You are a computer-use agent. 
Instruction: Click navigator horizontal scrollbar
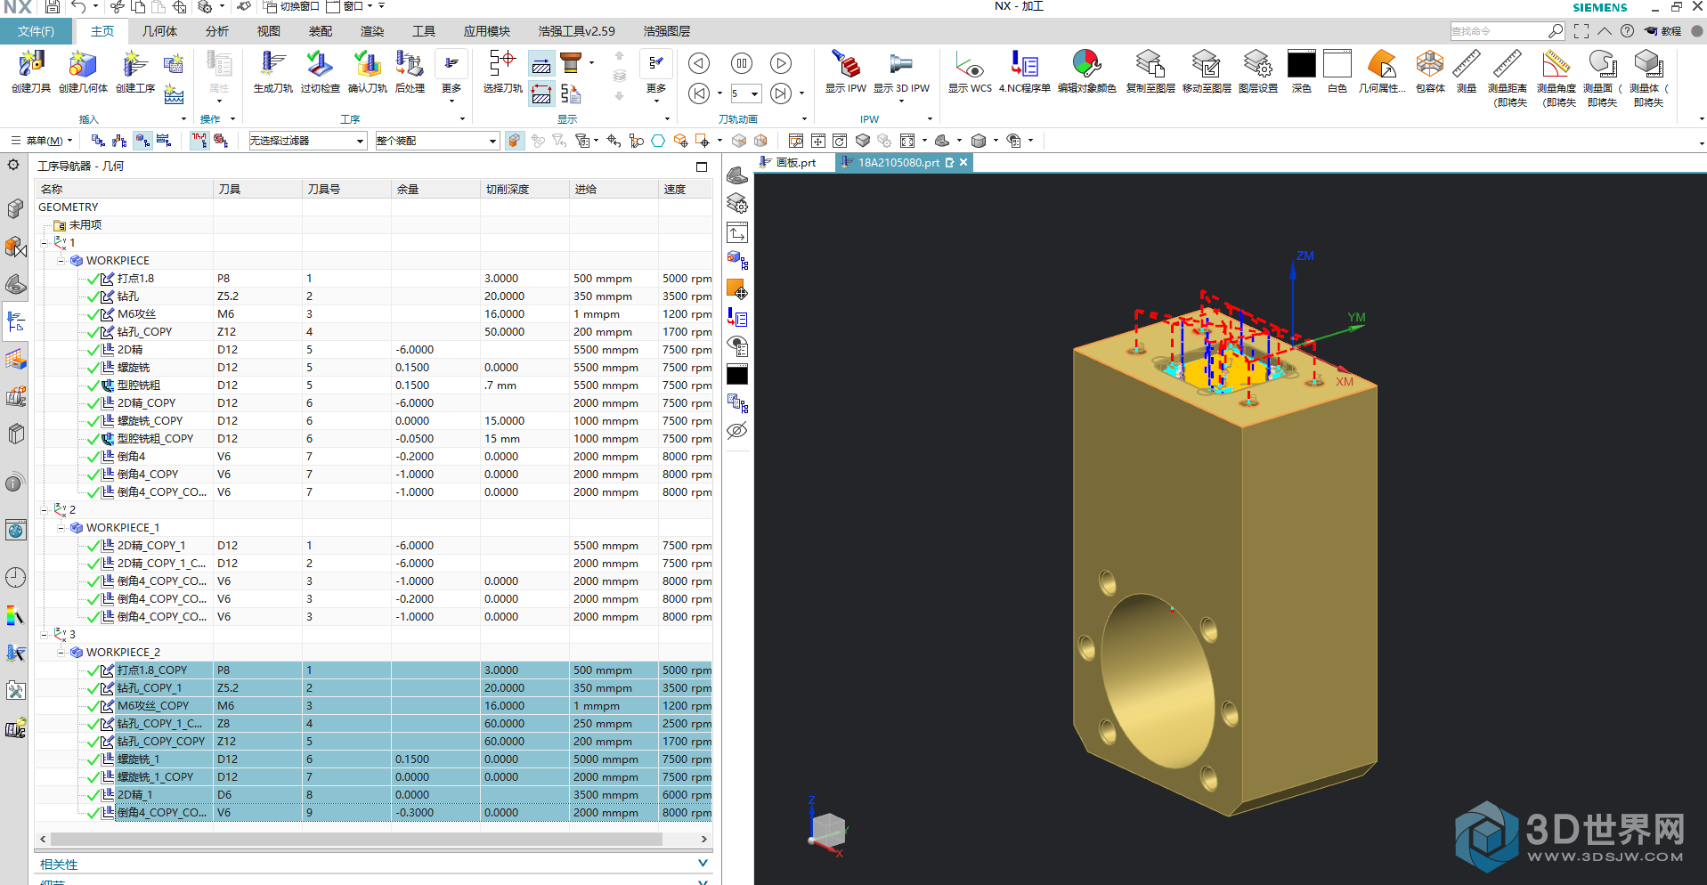[x=356, y=839]
